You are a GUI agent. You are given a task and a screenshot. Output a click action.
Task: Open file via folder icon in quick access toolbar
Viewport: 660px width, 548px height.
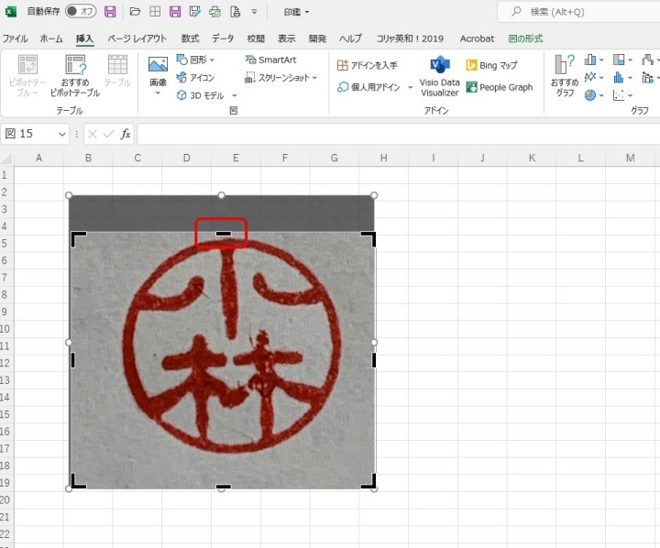(135, 11)
